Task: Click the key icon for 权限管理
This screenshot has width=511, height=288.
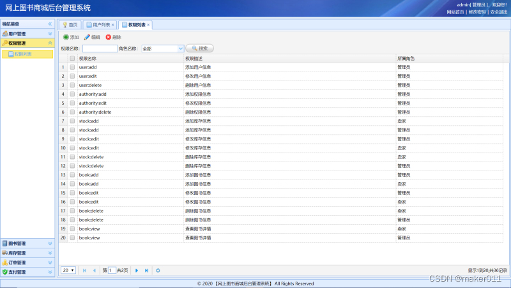Action: click(x=5, y=43)
